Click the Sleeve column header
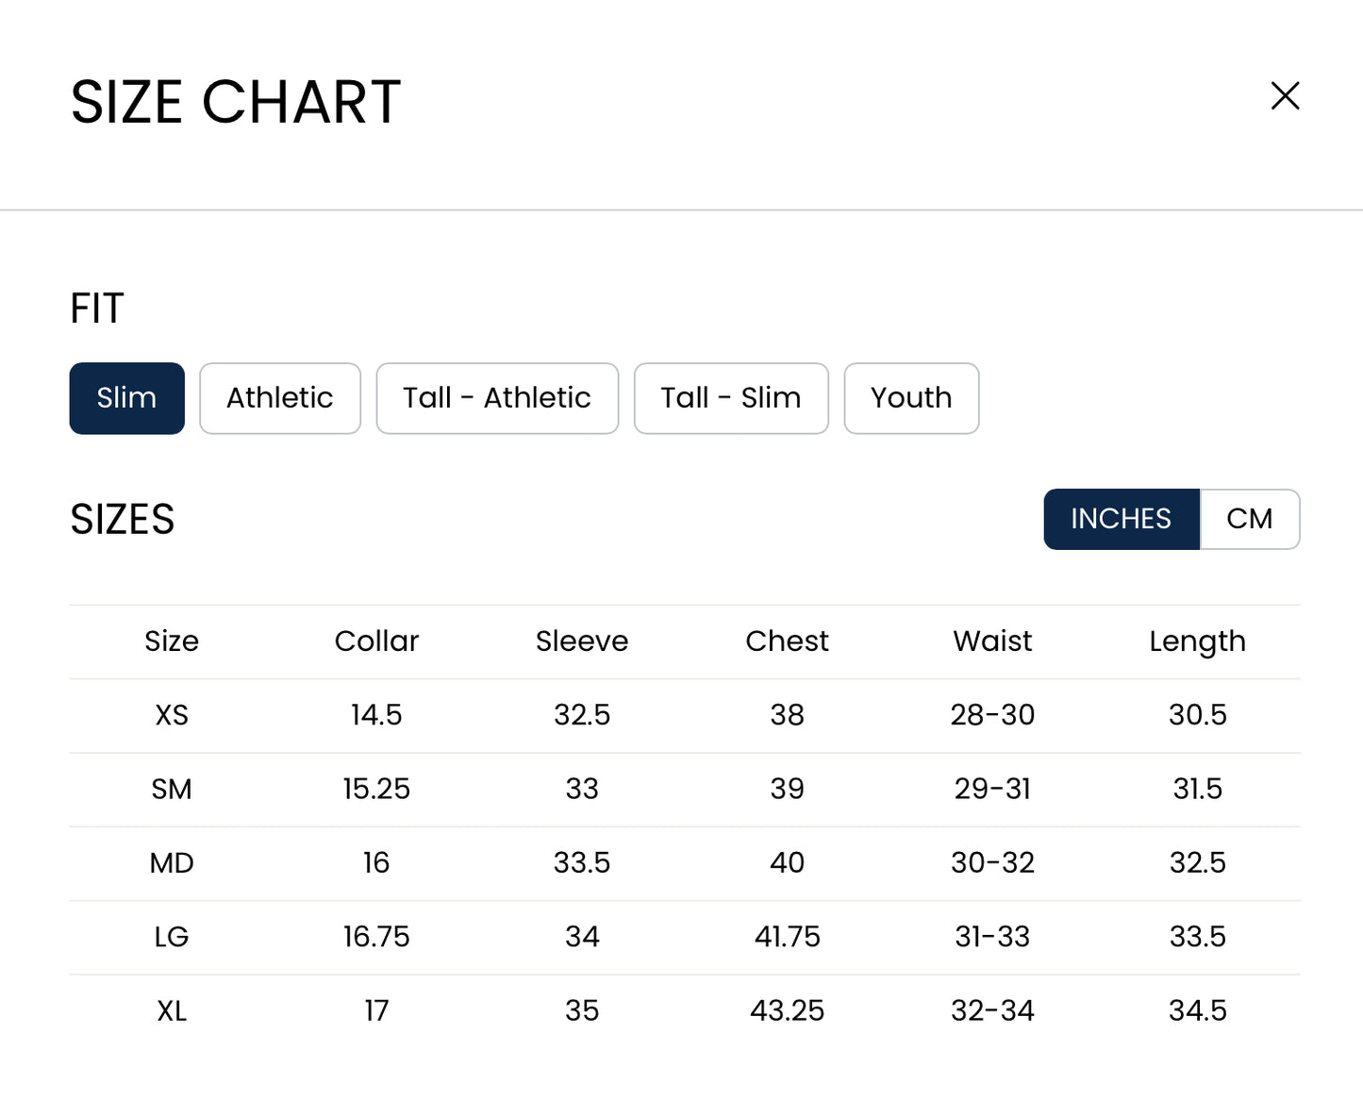1363x1117 pixels. point(582,642)
